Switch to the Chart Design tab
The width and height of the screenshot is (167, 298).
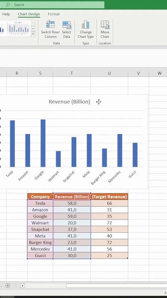pos(29,14)
